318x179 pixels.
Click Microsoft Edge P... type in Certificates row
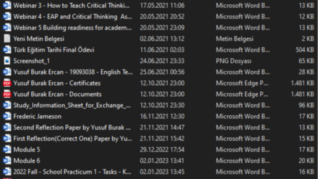pyautogui.click(x=242, y=83)
